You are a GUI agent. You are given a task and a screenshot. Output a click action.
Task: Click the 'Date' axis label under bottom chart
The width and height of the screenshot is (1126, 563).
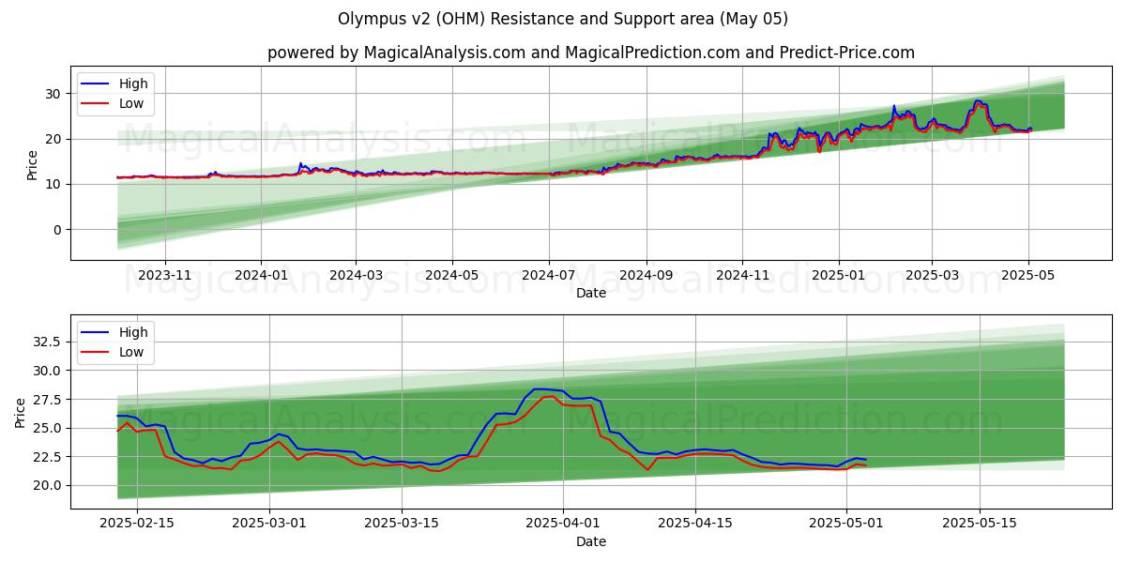click(591, 541)
